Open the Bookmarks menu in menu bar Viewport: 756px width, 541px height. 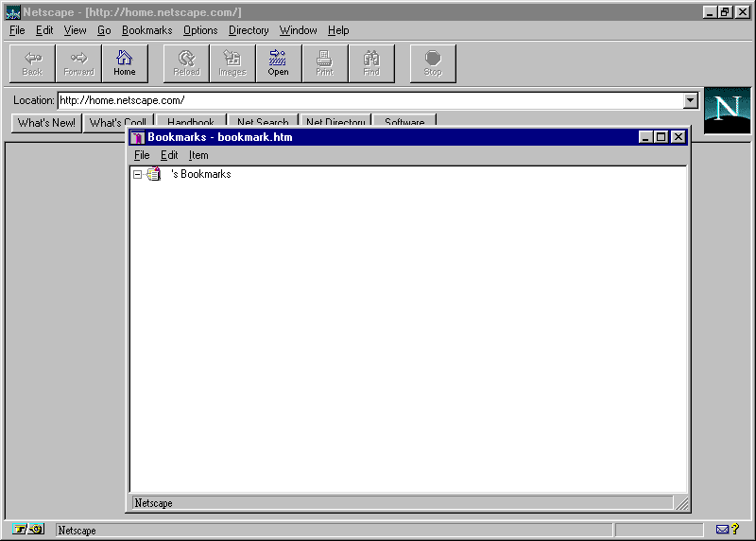pyautogui.click(x=147, y=30)
